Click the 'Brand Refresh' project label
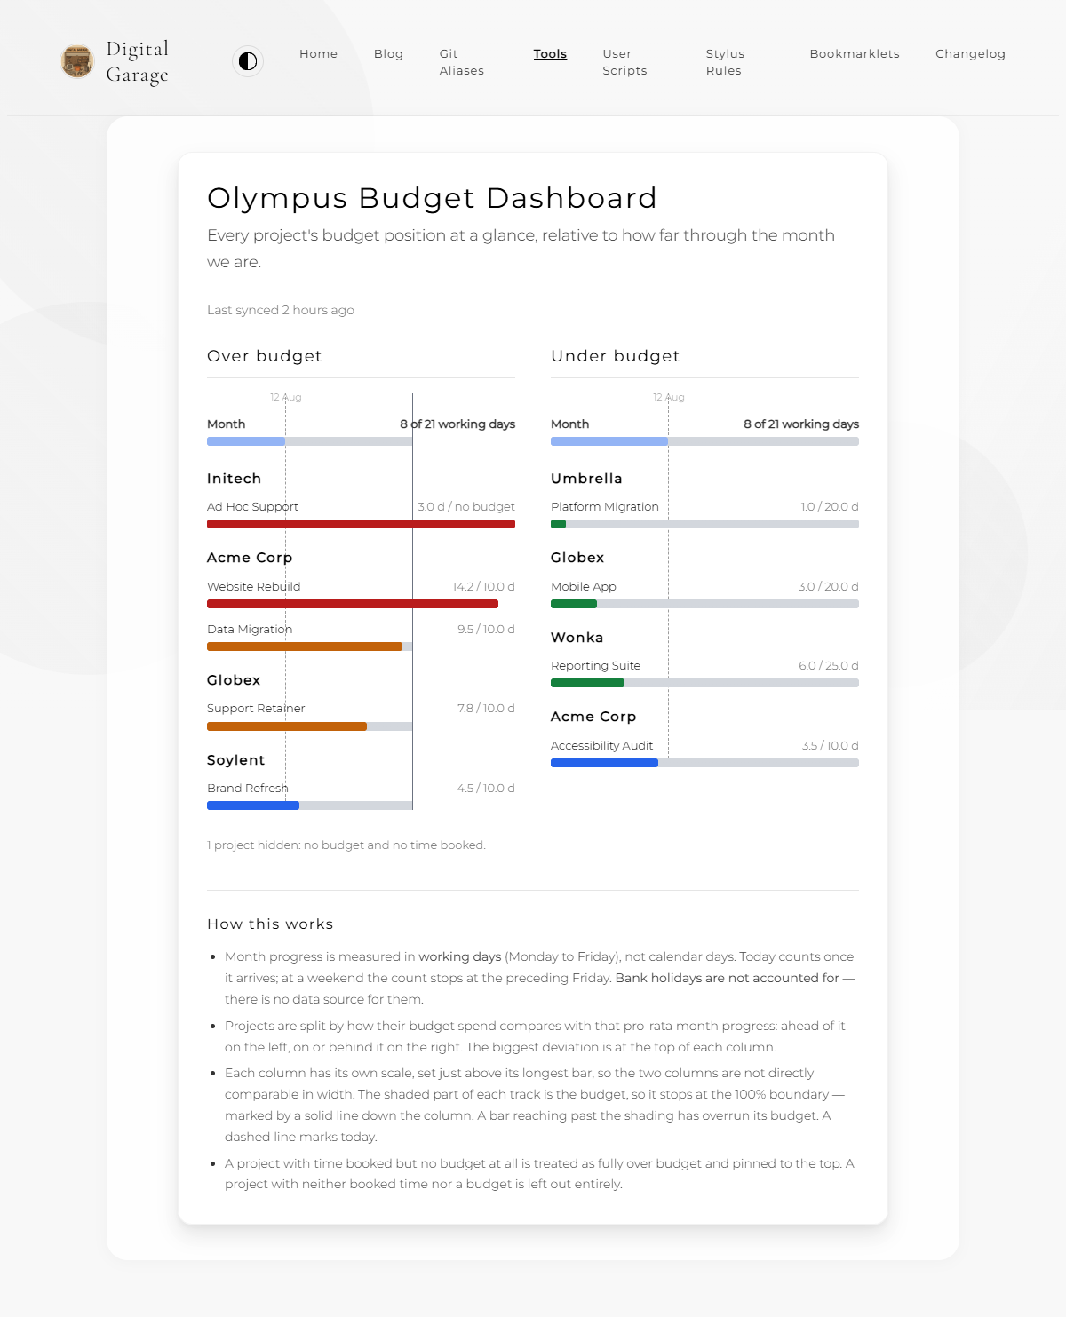This screenshot has width=1066, height=1317. pos(247,788)
